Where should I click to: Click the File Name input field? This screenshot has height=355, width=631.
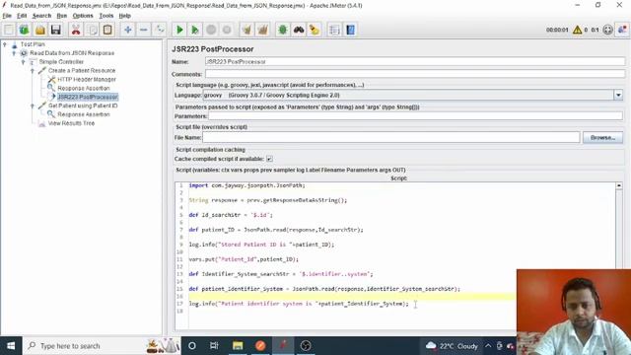click(390, 138)
